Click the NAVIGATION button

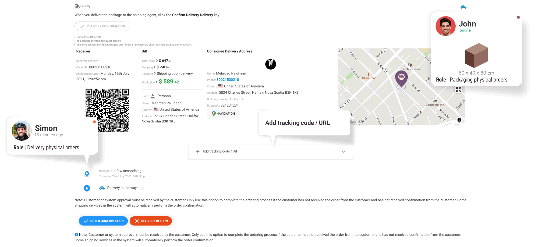tap(223, 114)
